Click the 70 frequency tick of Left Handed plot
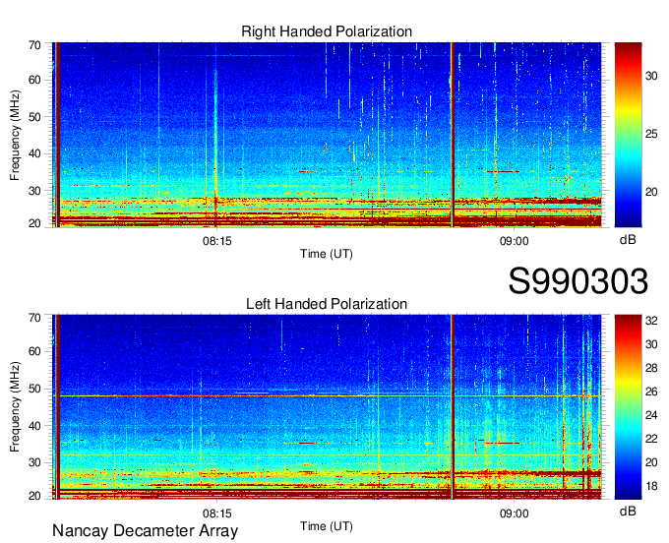 click(34, 318)
